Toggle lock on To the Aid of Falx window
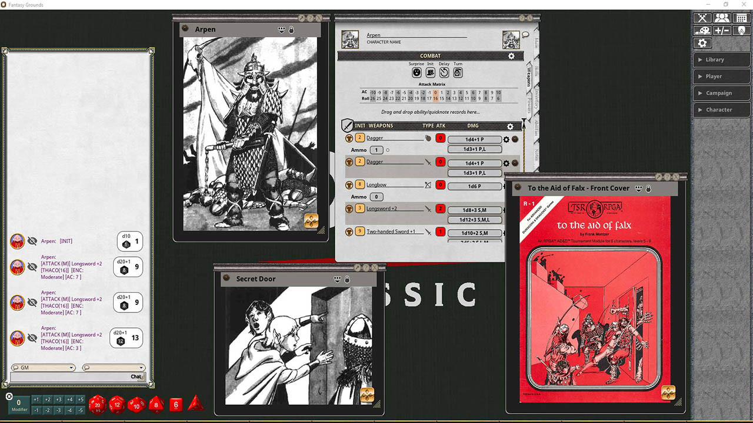 (648, 189)
